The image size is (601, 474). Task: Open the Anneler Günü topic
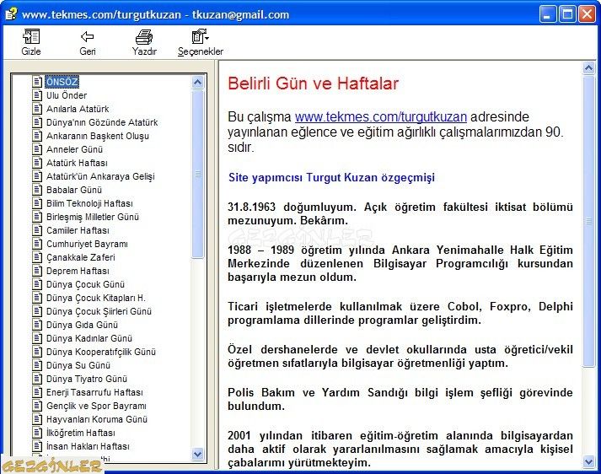click(74, 149)
